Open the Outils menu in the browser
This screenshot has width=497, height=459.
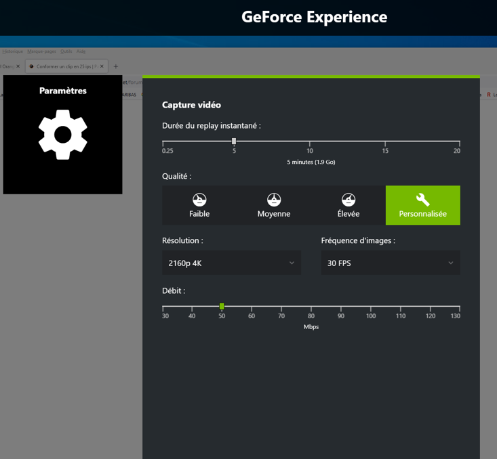(x=66, y=51)
